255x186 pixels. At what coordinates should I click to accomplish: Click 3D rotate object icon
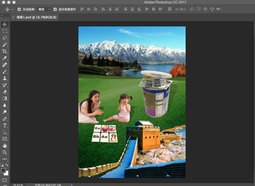click(x=192, y=9)
